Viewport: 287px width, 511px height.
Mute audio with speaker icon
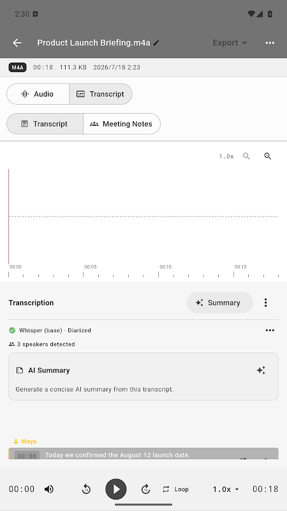(49, 489)
